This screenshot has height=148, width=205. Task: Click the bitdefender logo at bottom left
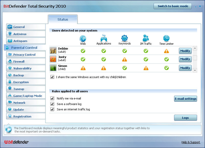click(x=16, y=142)
